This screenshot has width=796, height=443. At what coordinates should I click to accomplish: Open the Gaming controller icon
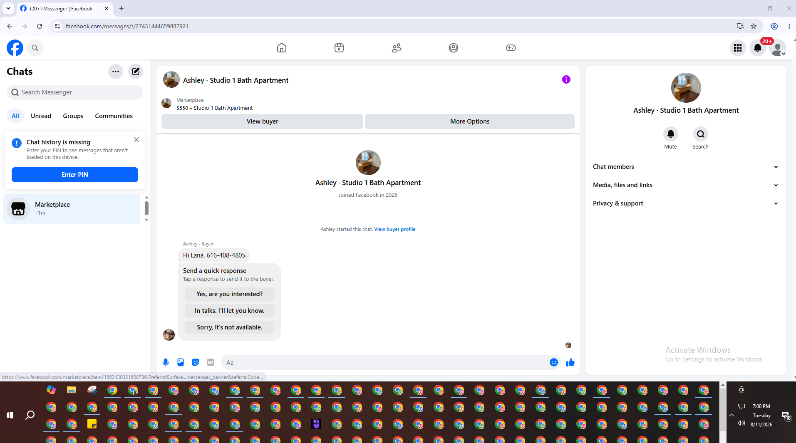coord(511,48)
